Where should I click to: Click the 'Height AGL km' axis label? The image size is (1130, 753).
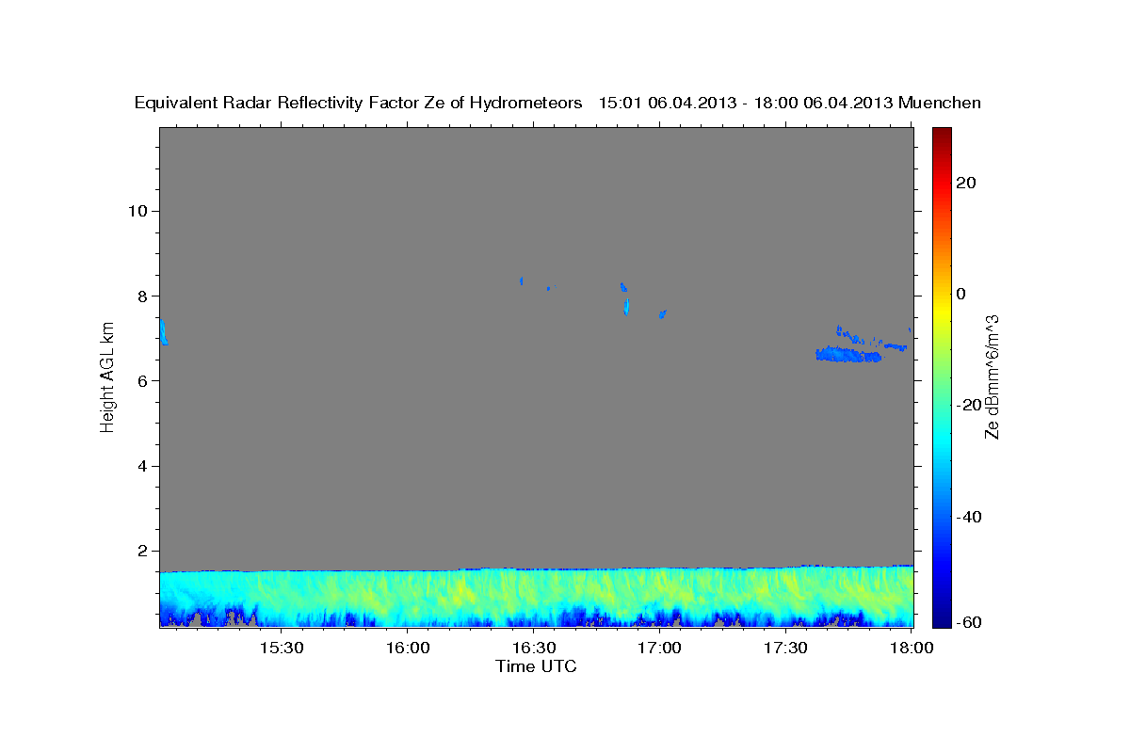click(x=107, y=376)
